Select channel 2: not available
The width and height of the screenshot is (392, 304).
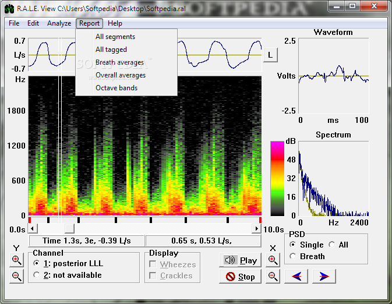click(x=68, y=275)
